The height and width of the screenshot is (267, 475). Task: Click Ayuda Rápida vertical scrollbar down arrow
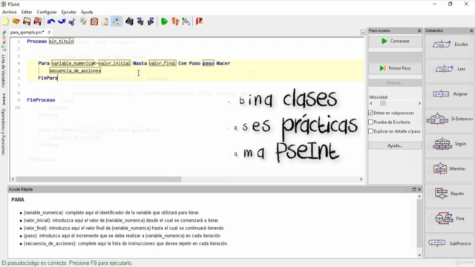419,255
